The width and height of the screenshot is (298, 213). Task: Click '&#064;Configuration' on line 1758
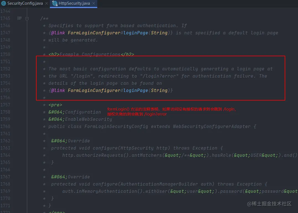tap(75, 112)
